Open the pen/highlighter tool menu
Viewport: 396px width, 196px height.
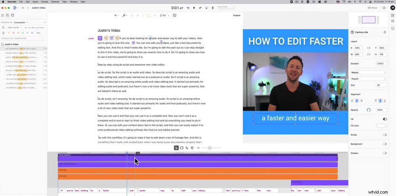[x=125, y=15]
